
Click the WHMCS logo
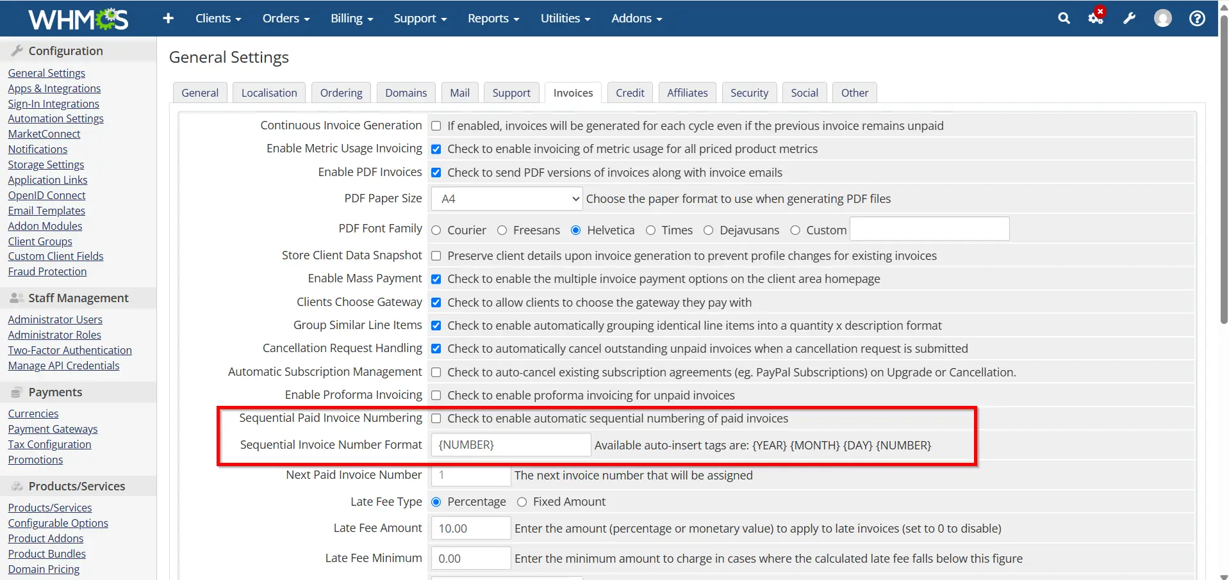78,19
